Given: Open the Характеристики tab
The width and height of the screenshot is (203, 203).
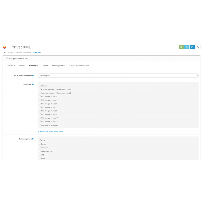Looking at the screenshot, I should pyautogui.click(x=58, y=66).
